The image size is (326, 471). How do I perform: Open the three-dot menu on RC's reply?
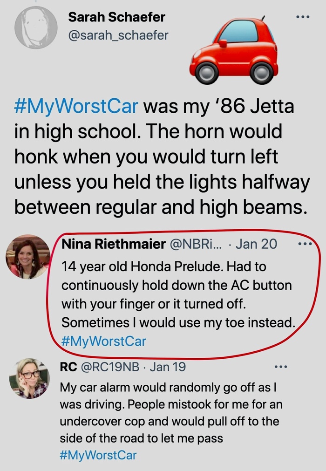click(x=281, y=367)
